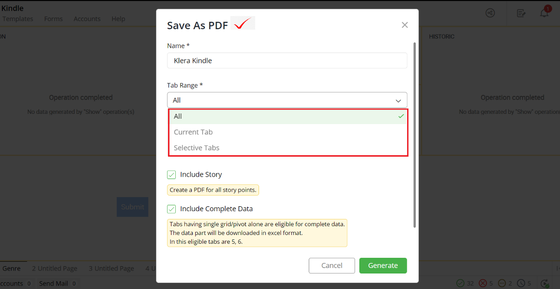Viewport: 560px width, 289px height.
Task: Click the refresh run icon in status bar
Action: (545, 283)
